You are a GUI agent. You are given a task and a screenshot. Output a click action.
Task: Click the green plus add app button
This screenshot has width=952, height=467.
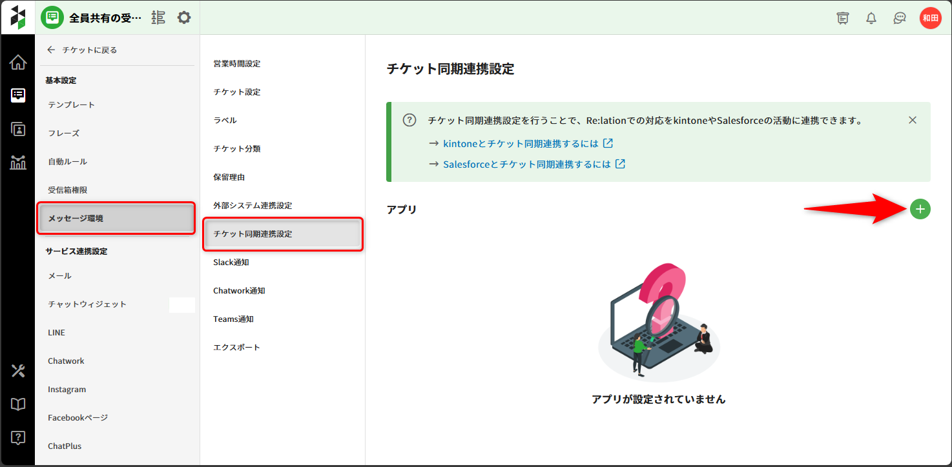coord(920,209)
